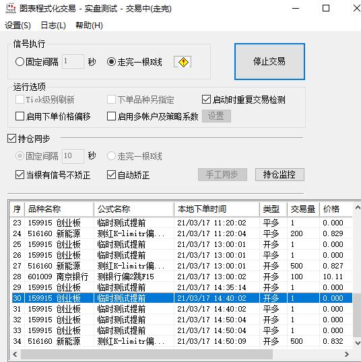Select the 固定间隔 radio under 信号执行
Viewport: 361px width, 362px height.
(20, 62)
